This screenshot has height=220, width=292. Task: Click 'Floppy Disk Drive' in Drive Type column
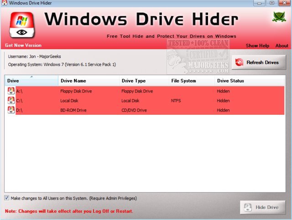coord(137,91)
